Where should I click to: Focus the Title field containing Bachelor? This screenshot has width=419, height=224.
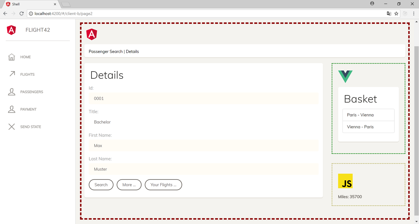tap(203, 122)
